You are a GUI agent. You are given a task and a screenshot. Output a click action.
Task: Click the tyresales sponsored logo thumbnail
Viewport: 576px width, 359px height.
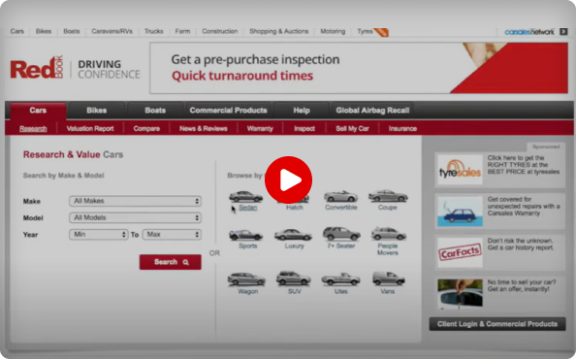coord(460,170)
